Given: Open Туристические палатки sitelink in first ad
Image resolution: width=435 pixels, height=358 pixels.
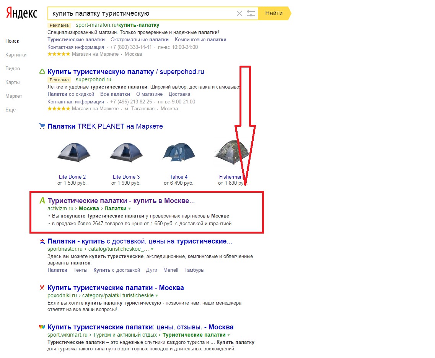Looking at the screenshot, I should pos(76,40).
